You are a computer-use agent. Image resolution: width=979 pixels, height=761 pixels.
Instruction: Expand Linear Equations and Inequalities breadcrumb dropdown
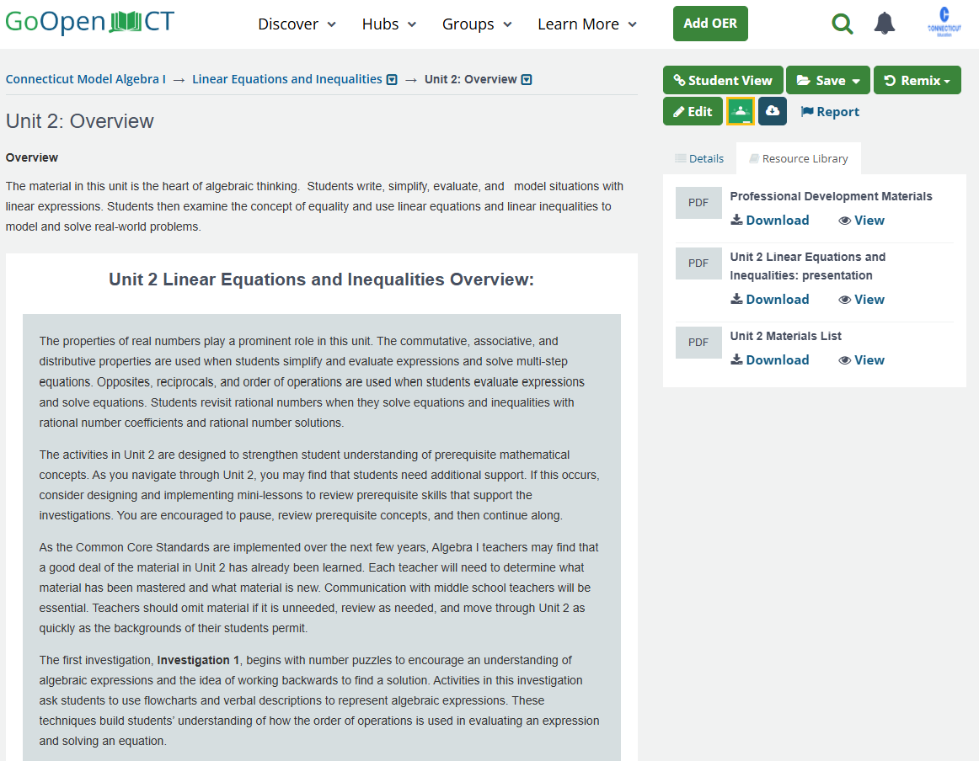tap(392, 80)
